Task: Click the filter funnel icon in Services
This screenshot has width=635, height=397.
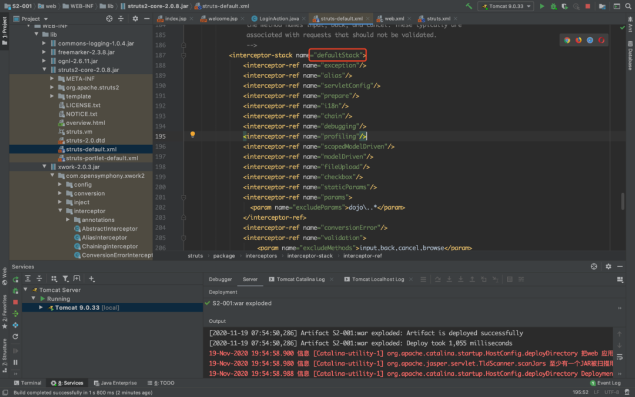Action: 65,278
